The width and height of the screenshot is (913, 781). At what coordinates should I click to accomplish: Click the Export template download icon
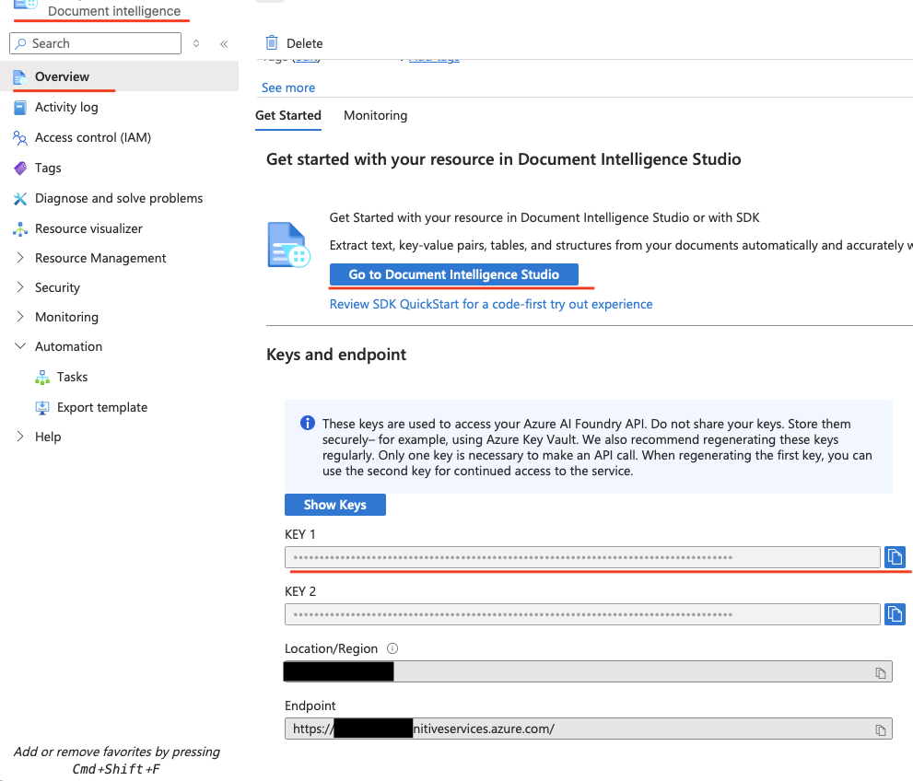42,407
